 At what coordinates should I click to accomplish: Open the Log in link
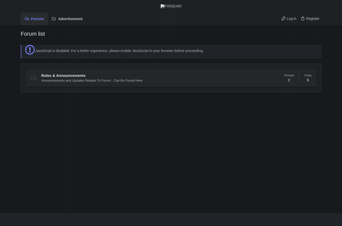[x=289, y=19]
